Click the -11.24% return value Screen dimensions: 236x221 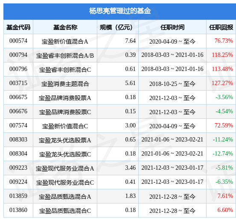[223, 140]
